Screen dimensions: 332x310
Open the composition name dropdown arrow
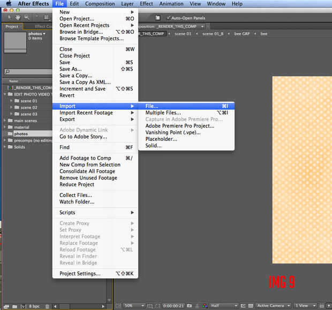click(x=202, y=26)
